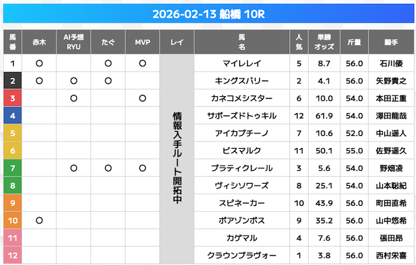This screenshot has width=416, height=265.
Task: Click the MVP circle mark for マイレレイ
Action: click(x=142, y=64)
